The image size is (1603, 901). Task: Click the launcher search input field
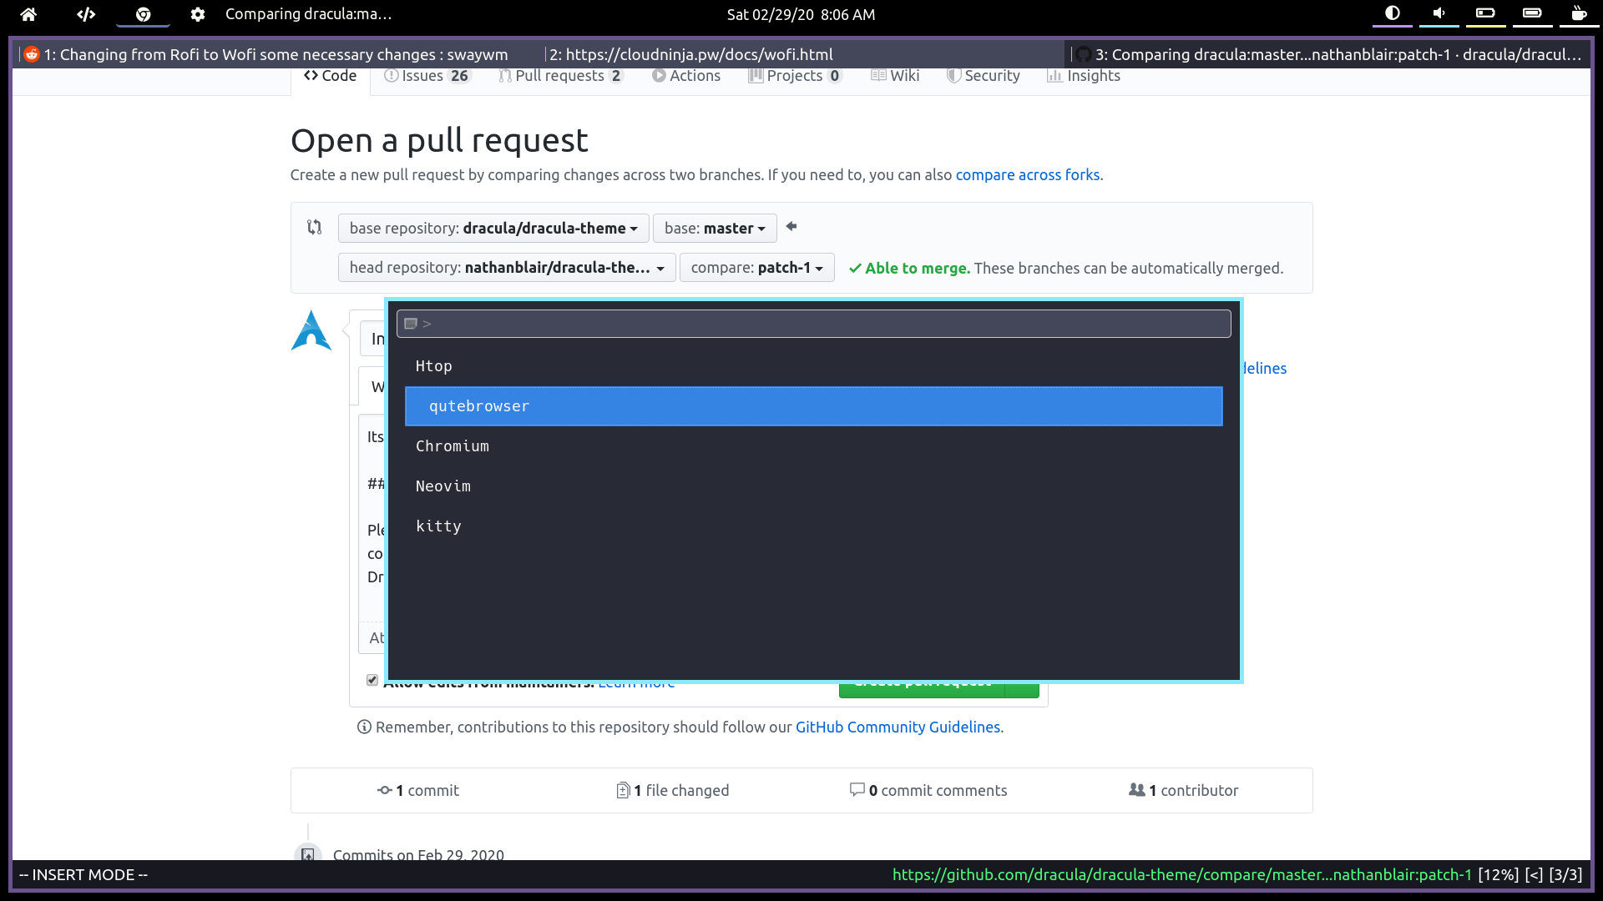click(813, 324)
